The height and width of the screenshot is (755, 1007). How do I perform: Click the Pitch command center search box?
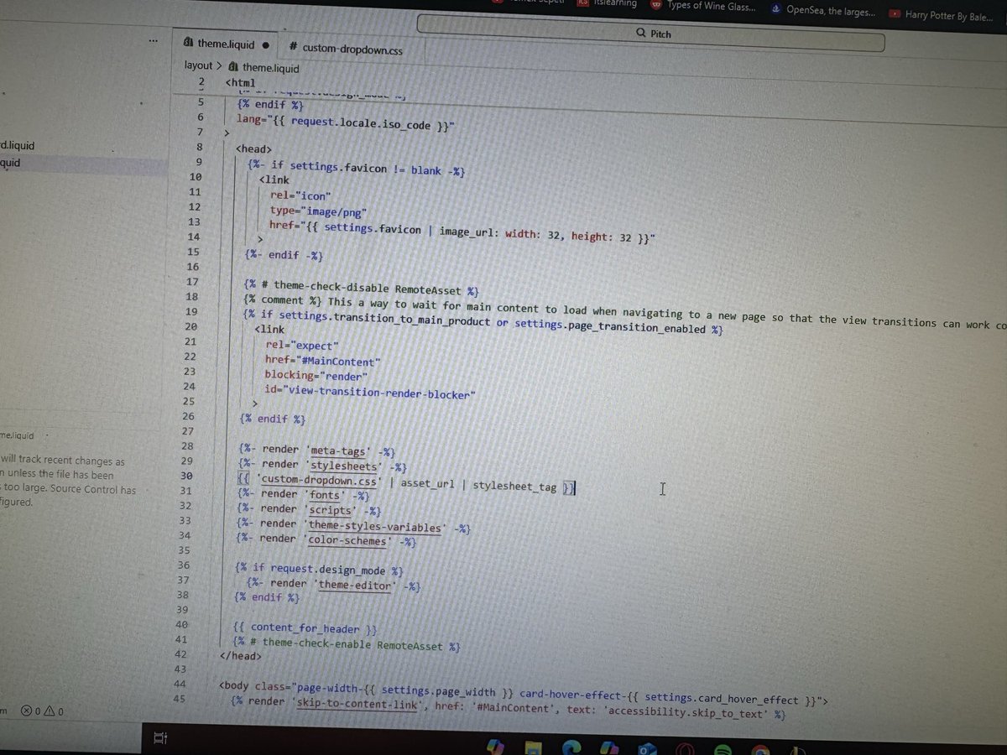(x=650, y=34)
